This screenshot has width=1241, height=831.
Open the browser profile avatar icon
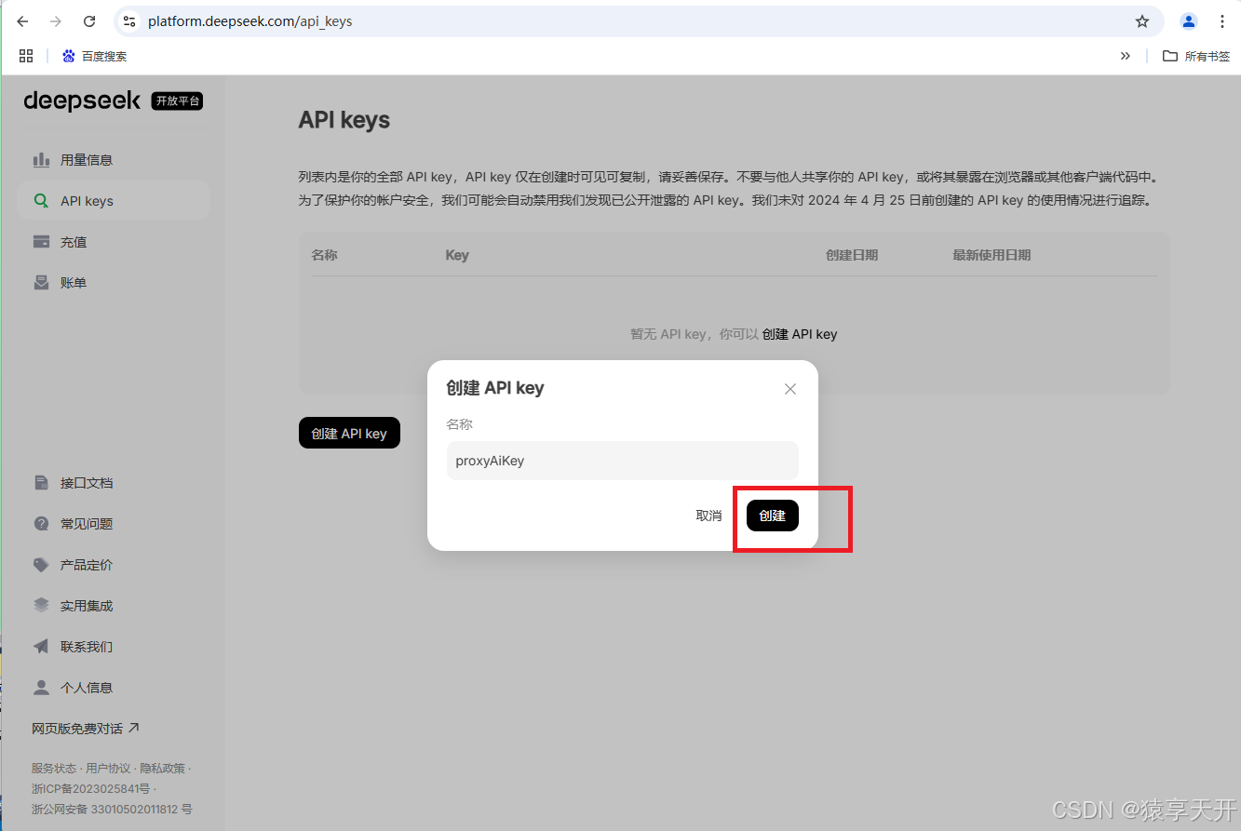pyautogui.click(x=1188, y=20)
